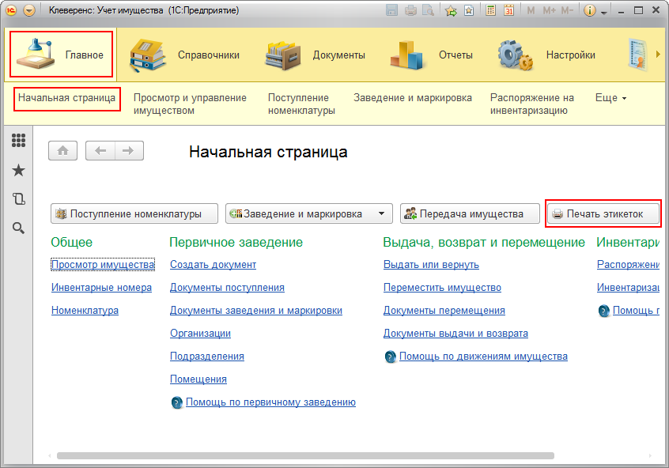The width and height of the screenshot is (669, 468).
Task: Open Документы перемещения link
Action: pos(444,310)
